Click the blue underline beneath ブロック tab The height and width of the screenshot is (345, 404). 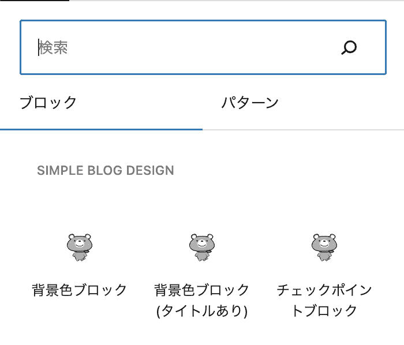click(101, 129)
